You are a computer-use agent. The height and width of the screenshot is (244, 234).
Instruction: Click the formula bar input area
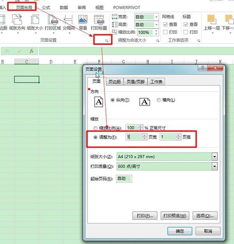[x=136, y=51]
